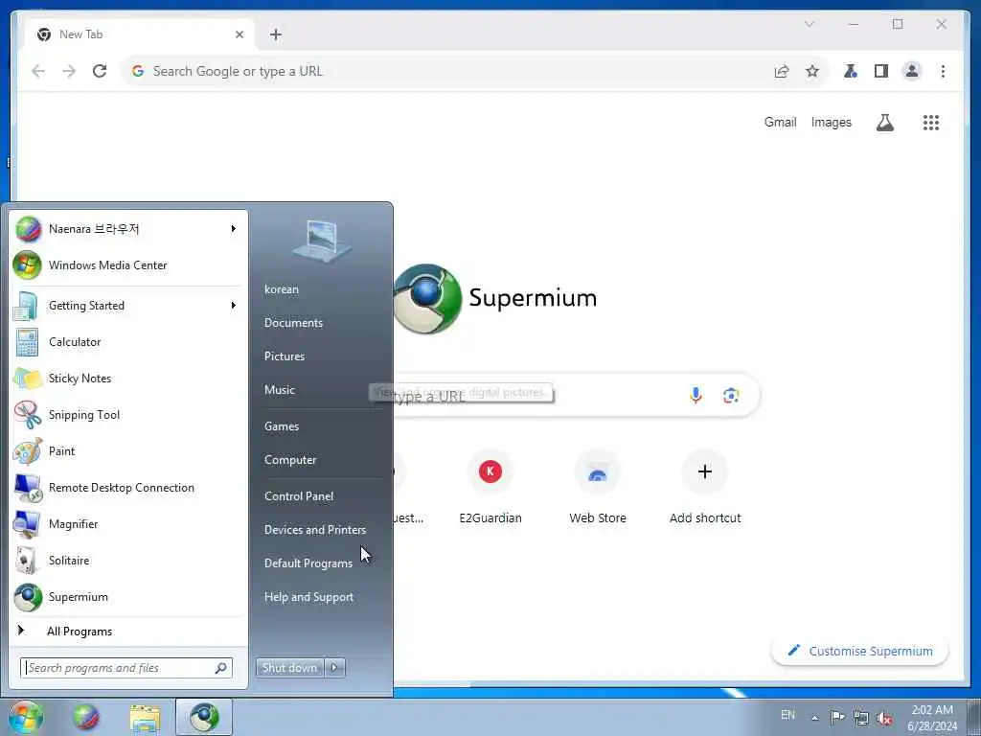Toggle the side panel icon
Viewport: 981px width, 736px height.
881,71
